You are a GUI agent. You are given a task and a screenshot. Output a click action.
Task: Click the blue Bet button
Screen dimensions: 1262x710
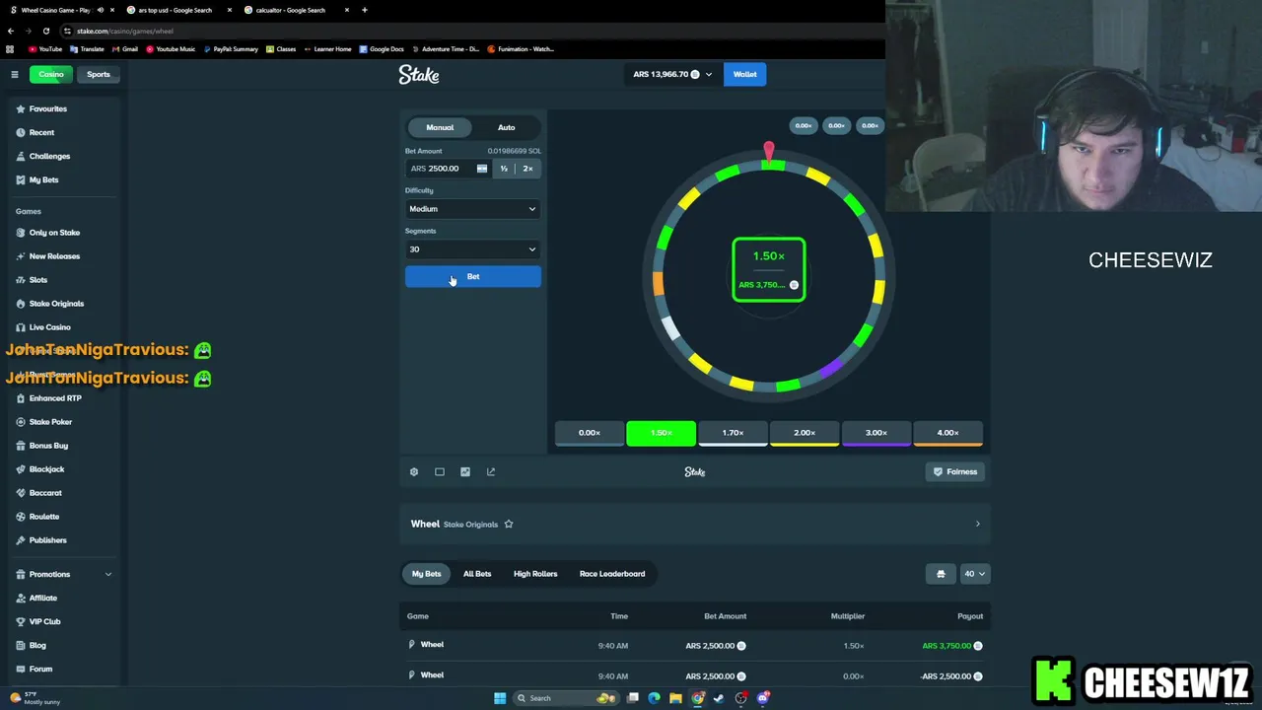(473, 277)
